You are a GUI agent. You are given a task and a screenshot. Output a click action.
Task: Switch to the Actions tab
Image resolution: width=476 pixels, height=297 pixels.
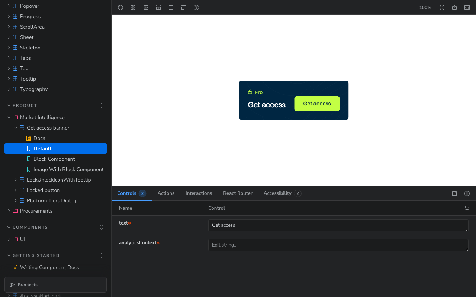tap(166, 193)
